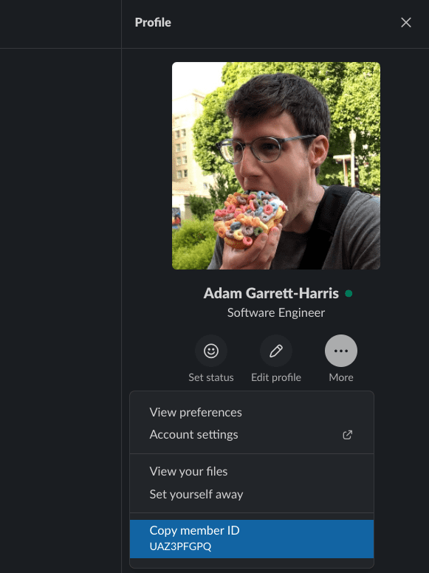Click the name Adam Garrett-Harris

pos(271,293)
